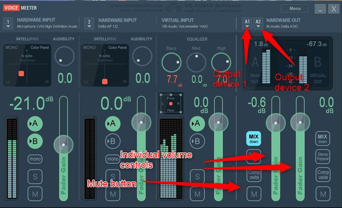Viewport: 342px width, 208px height.
Task: Click fader gain knob of Hardware Input 1
Action: point(63,145)
